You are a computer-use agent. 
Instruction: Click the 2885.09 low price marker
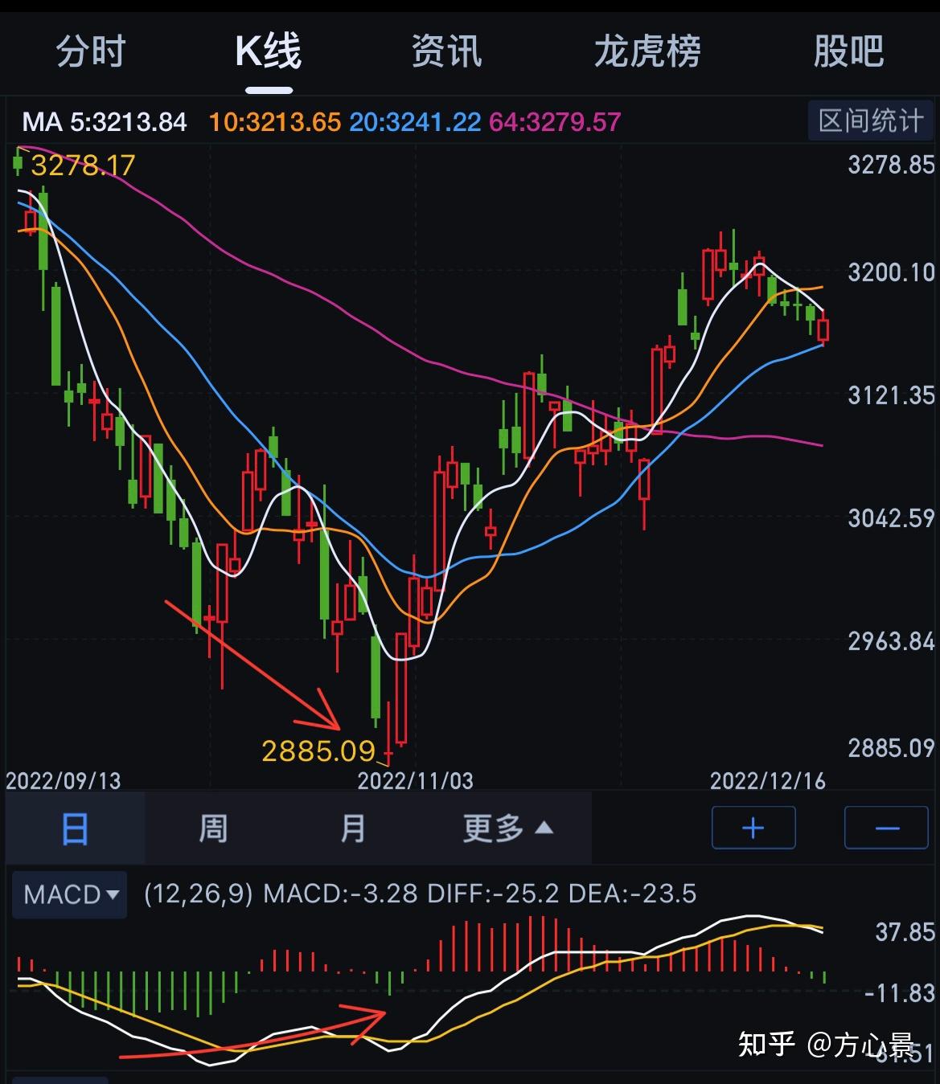coord(318,751)
